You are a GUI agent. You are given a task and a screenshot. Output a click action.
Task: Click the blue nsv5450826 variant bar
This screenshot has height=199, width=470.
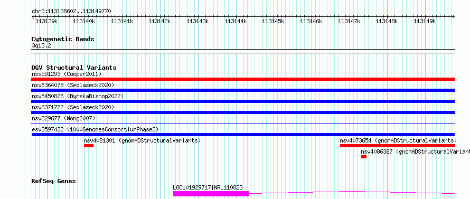pyautogui.click(x=243, y=101)
